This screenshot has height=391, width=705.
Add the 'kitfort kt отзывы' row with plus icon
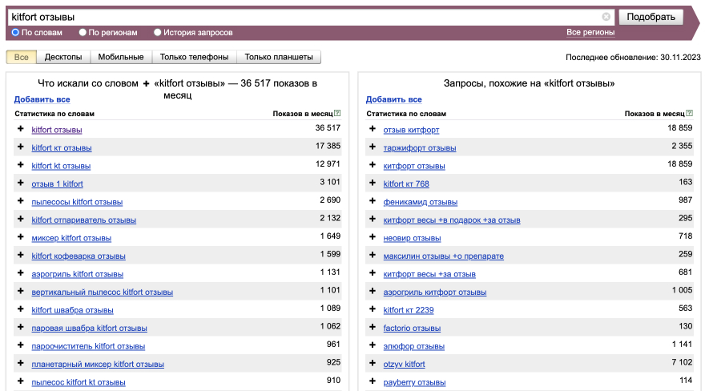point(20,165)
